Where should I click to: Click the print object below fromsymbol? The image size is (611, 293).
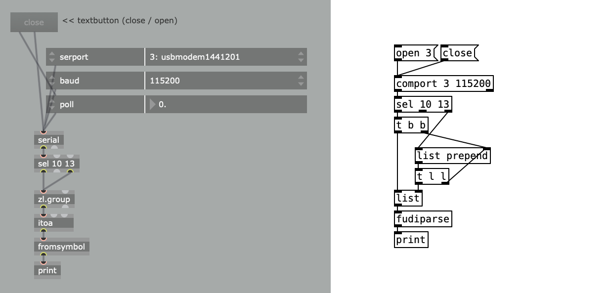click(47, 270)
